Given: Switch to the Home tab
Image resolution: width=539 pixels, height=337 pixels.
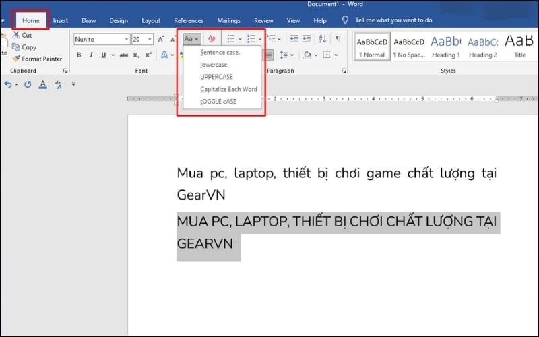Looking at the screenshot, I should click(31, 20).
